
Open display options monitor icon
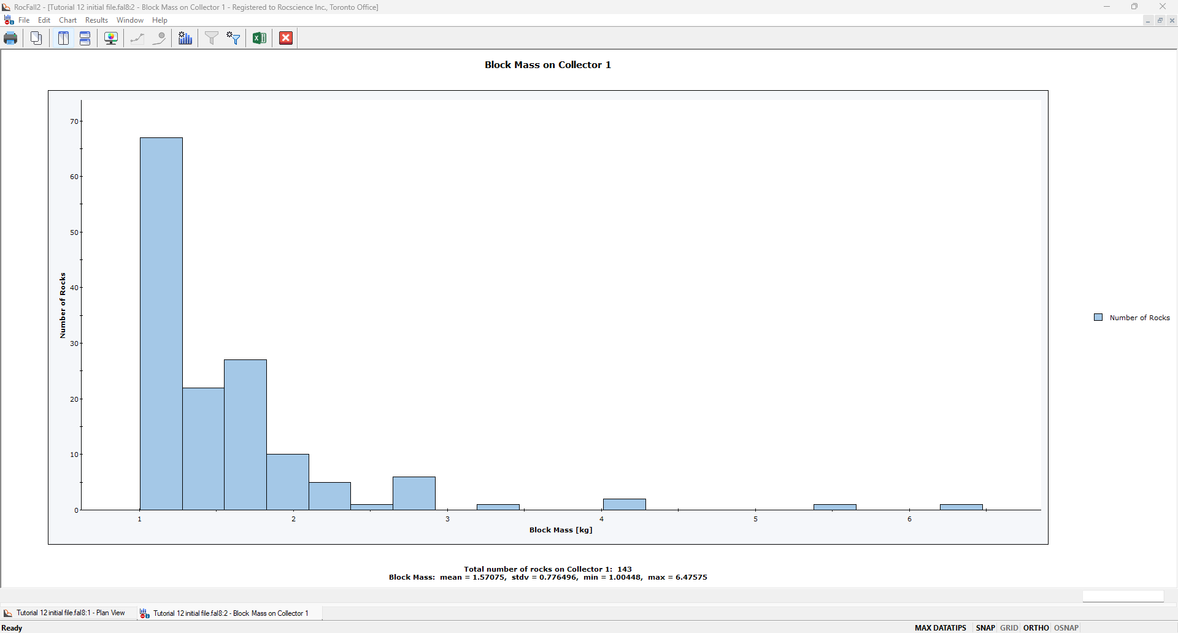click(111, 38)
